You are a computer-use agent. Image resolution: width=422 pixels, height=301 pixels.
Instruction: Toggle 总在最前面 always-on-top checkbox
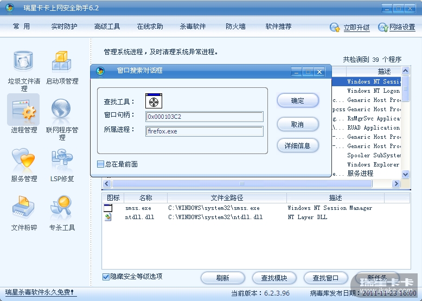(100, 164)
